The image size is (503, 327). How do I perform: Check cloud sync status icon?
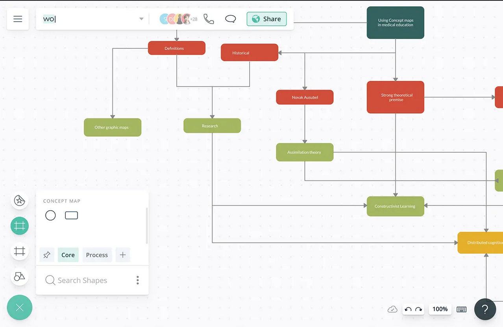pos(392,309)
